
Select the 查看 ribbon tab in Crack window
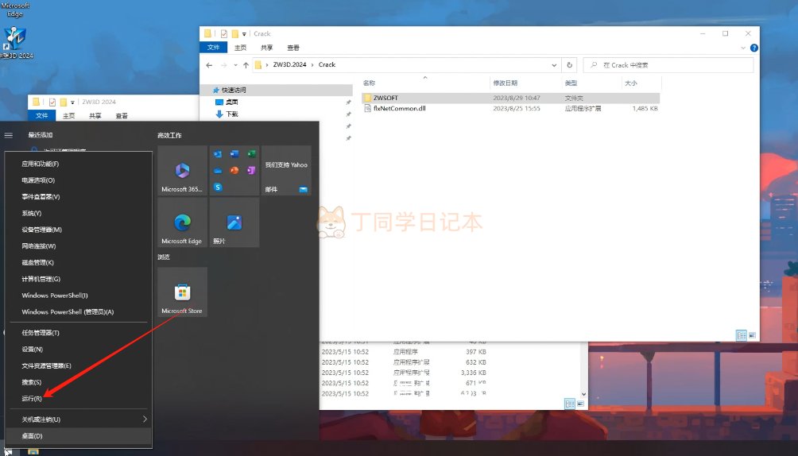293,48
